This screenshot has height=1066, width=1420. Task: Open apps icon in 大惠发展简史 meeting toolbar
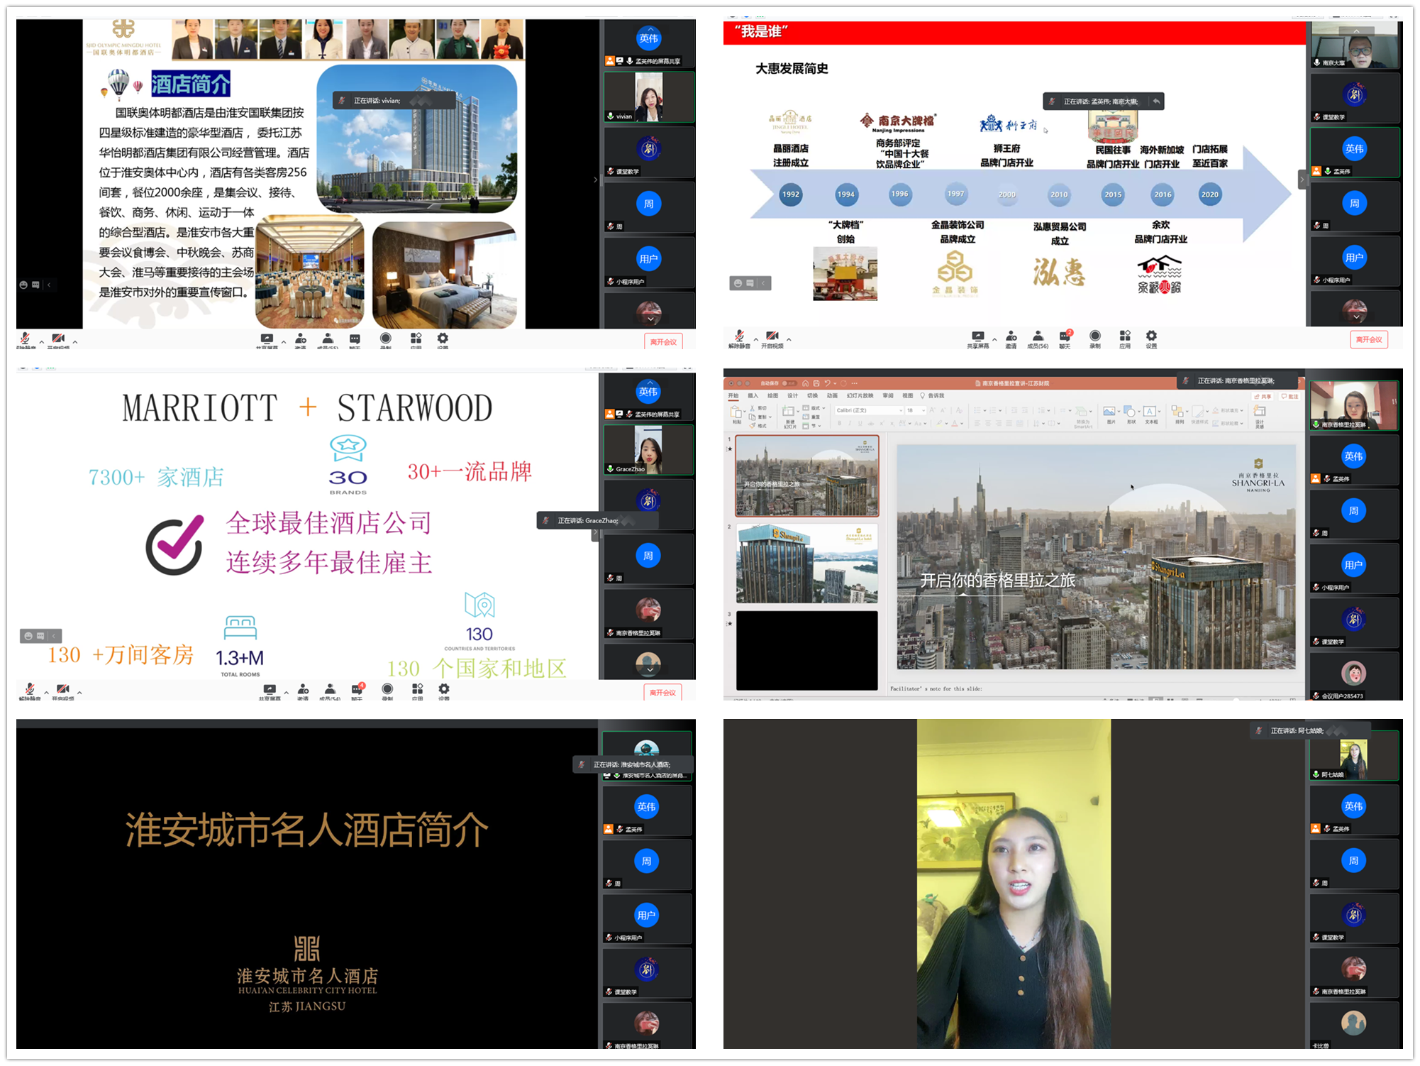tap(1125, 336)
